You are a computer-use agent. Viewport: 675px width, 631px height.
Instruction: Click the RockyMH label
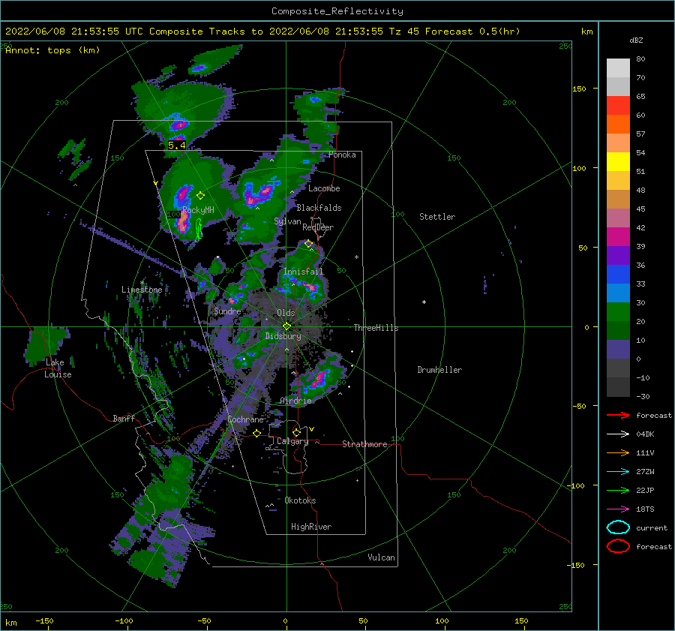point(198,210)
